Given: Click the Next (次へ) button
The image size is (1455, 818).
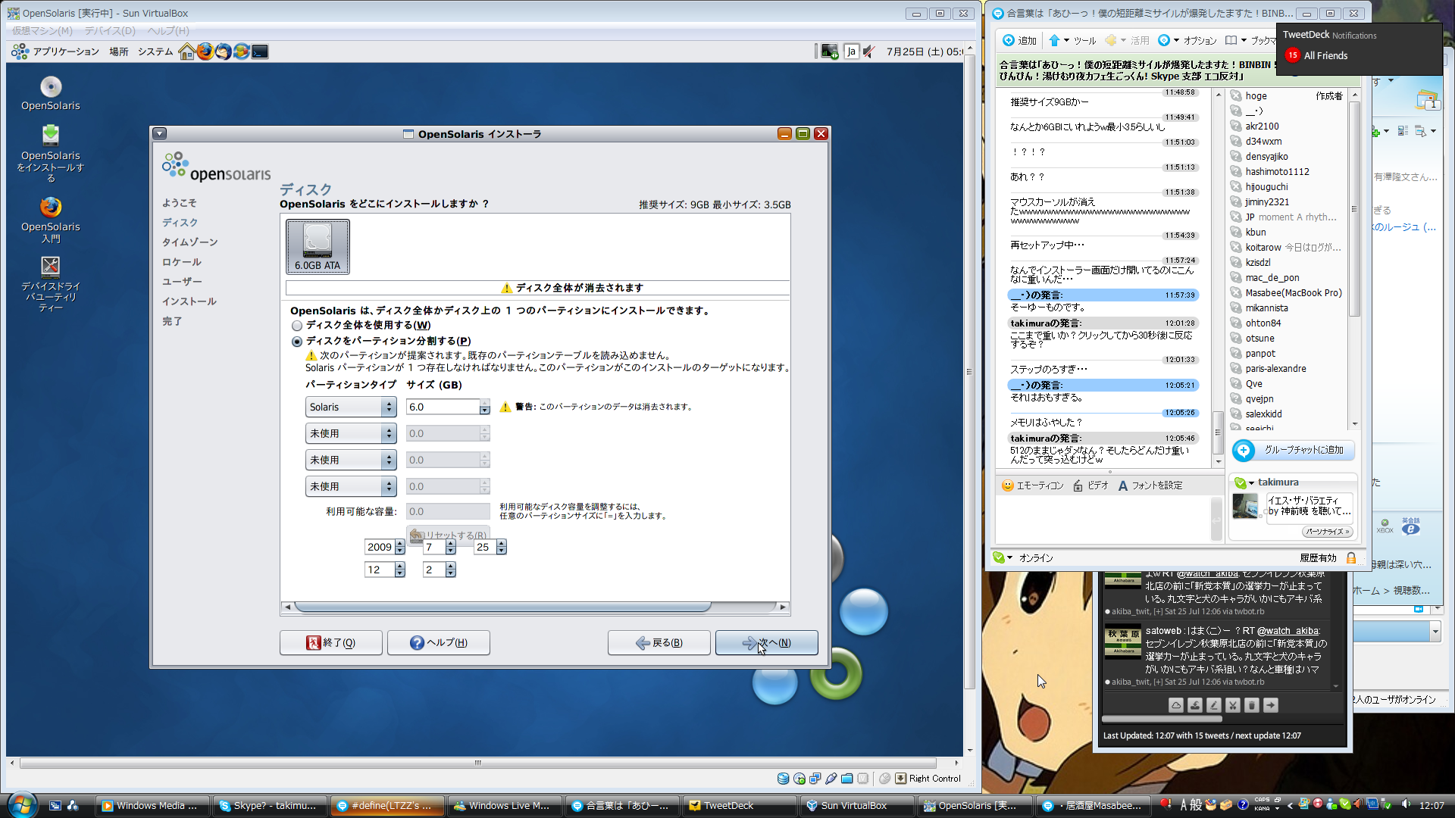Looking at the screenshot, I should [766, 642].
